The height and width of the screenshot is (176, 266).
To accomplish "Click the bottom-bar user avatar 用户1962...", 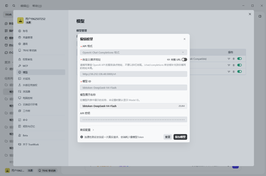I will [7, 170].
